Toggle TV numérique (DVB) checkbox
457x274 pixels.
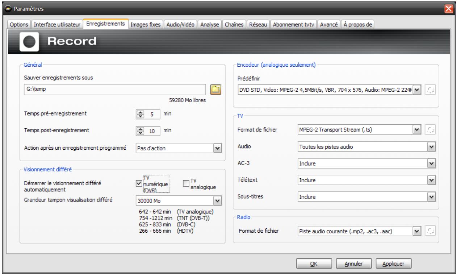tap(138, 183)
